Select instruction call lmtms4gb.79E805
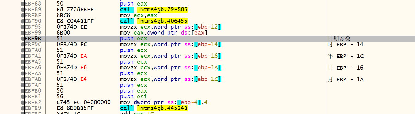Screen dimensions: 415x114 click(x=154, y=9)
